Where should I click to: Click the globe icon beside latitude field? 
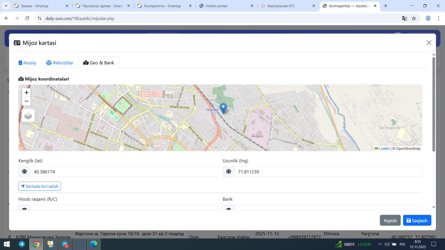(24, 172)
